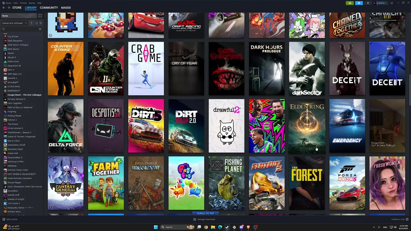Go back with the left arrow
Screen dimensions: 411x231
coord(4,7)
